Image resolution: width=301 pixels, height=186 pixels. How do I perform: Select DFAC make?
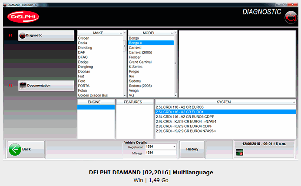pyautogui.click(x=100, y=57)
